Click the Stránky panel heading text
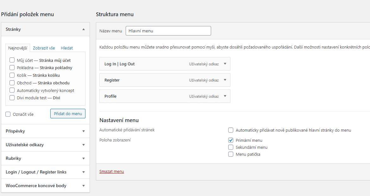Screen dimensions: 370x196 click(x=13, y=29)
